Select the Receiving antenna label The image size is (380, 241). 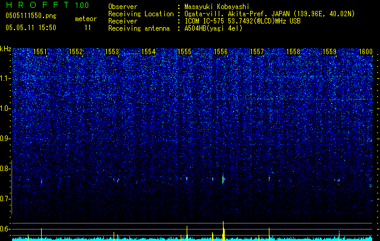pos(139,28)
